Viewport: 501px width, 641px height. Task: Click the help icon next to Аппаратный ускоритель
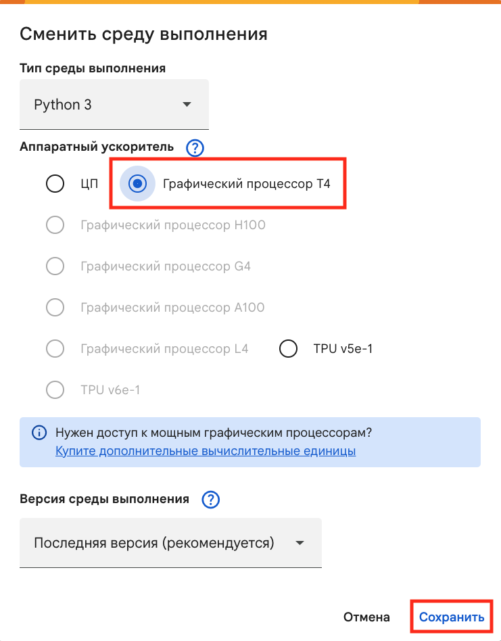tap(195, 148)
